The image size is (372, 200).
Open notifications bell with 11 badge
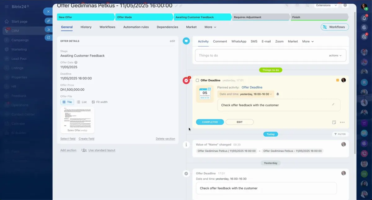pos(364,18)
